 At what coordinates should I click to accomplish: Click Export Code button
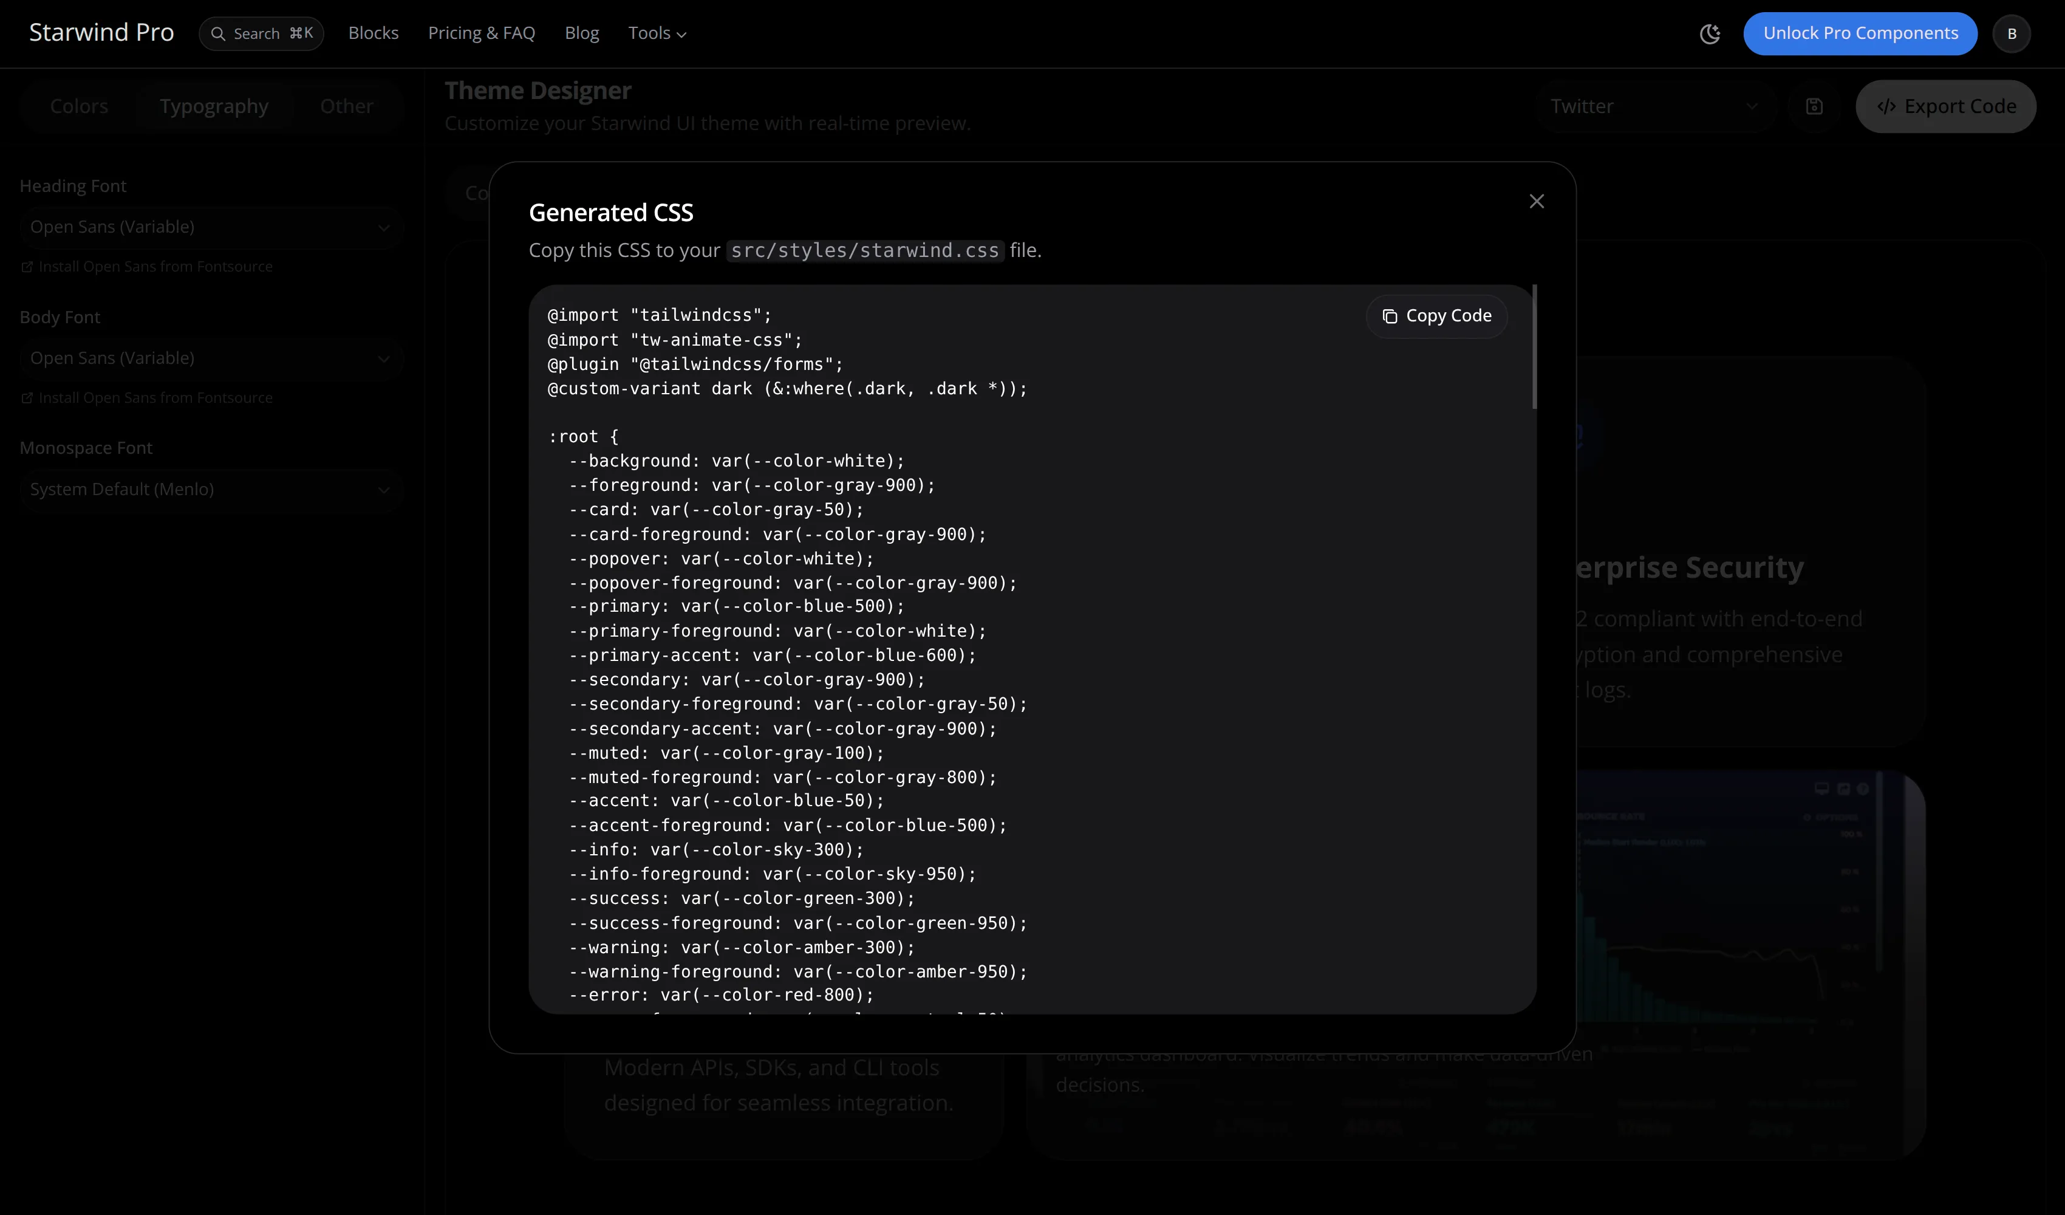[x=1946, y=106]
